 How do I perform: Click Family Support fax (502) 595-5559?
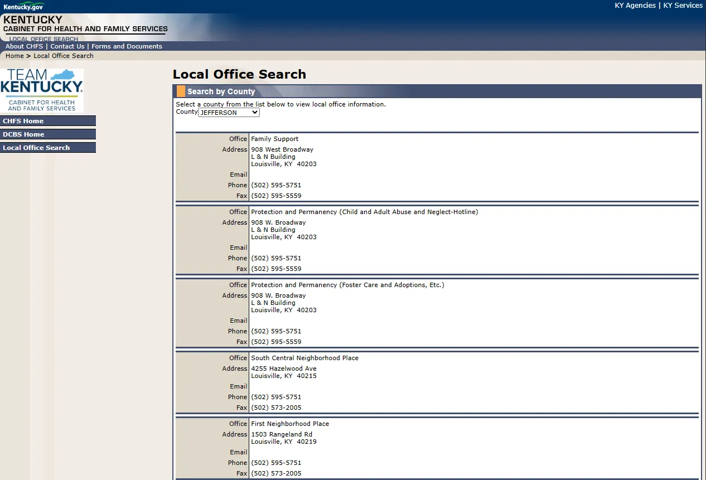pos(276,196)
